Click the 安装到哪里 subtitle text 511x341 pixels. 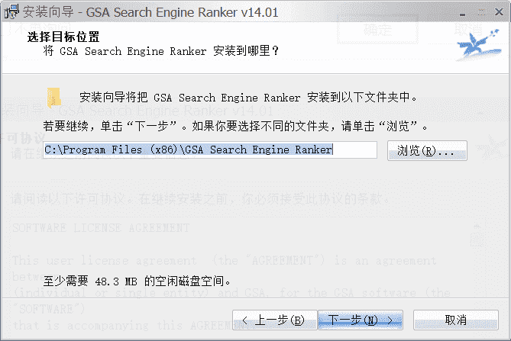[x=161, y=51]
